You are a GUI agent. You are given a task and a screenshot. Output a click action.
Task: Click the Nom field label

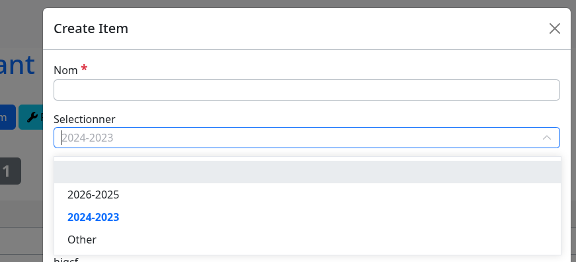pyautogui.click(x=65, y=70)
